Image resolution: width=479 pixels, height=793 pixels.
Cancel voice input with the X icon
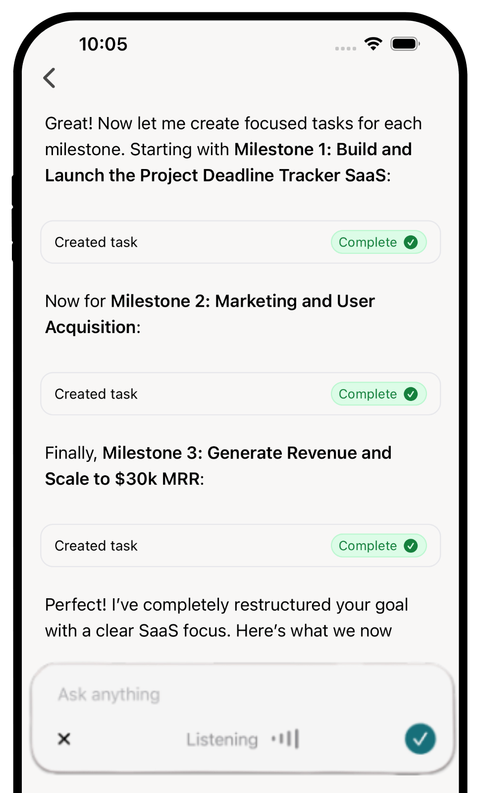pyautogui.click(x=64, y=739)
